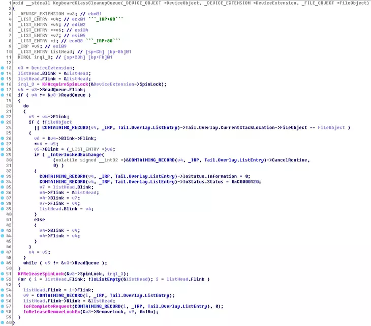Click the breakpoint dot on line 36
Image resolution: width=371 pixels, height=326 pixels.
pyautogui.click(x=3, y=193)
